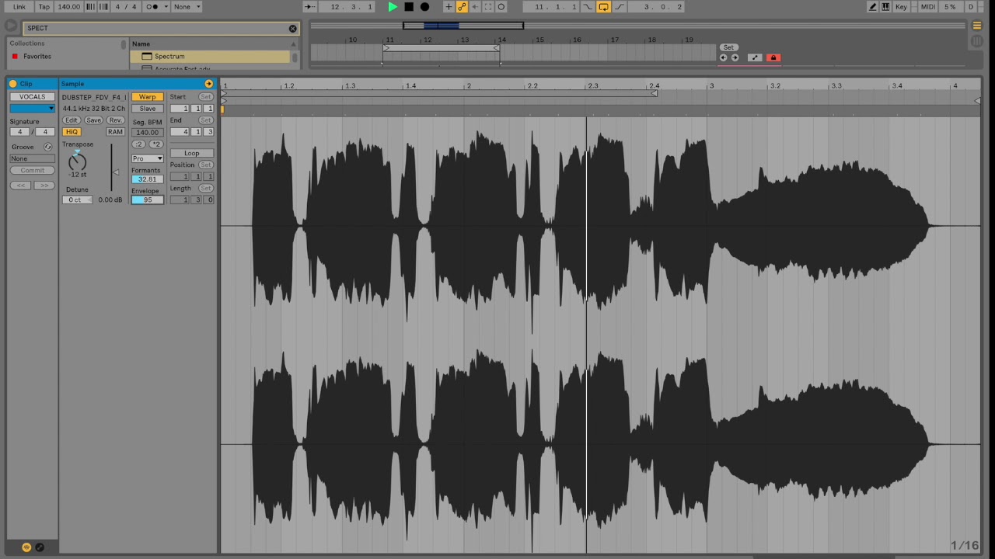Stop playback with the square Stop button
Viewport: 995px width, 559px height.
[x=409, y=7]
